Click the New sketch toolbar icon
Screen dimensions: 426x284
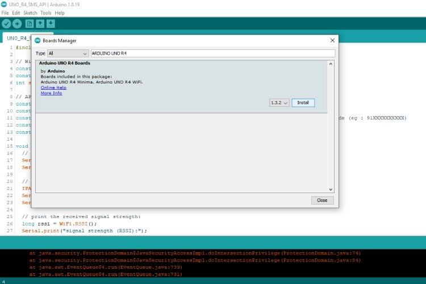(30, 24)
